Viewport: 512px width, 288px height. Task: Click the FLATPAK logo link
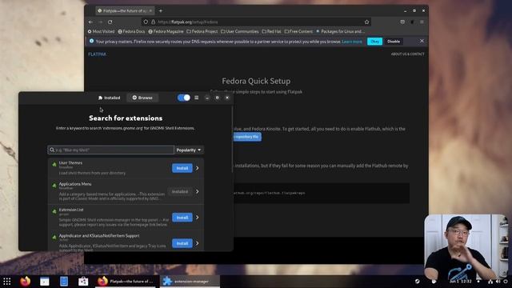(97, 54)
